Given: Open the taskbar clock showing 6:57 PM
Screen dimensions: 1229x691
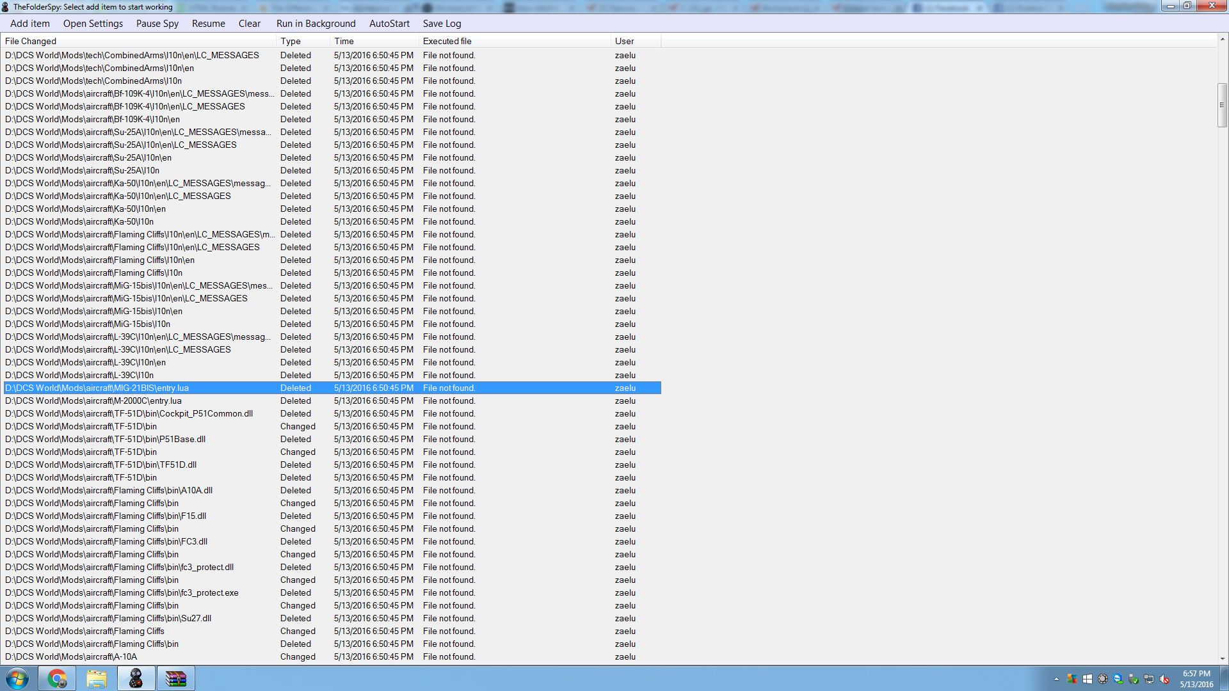Looking at the screenshot, I should 1196,679.
